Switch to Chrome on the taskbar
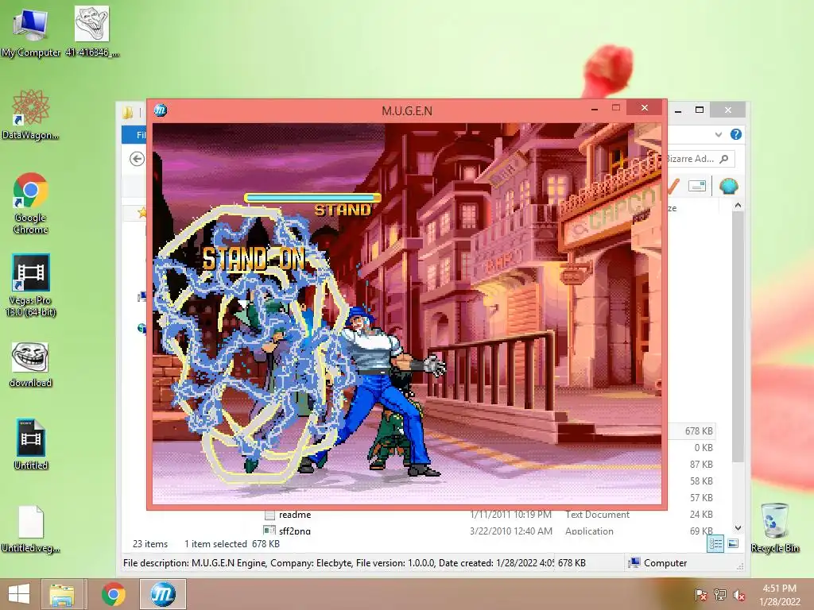 click(113, 594)
